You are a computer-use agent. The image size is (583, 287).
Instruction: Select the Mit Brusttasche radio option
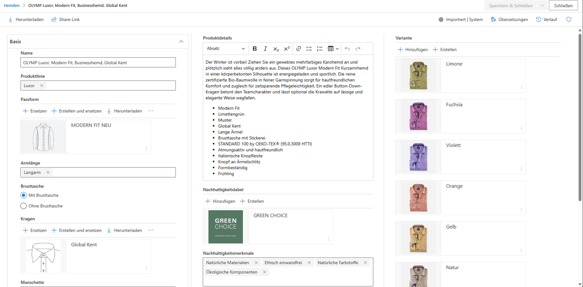pos(24,195)
